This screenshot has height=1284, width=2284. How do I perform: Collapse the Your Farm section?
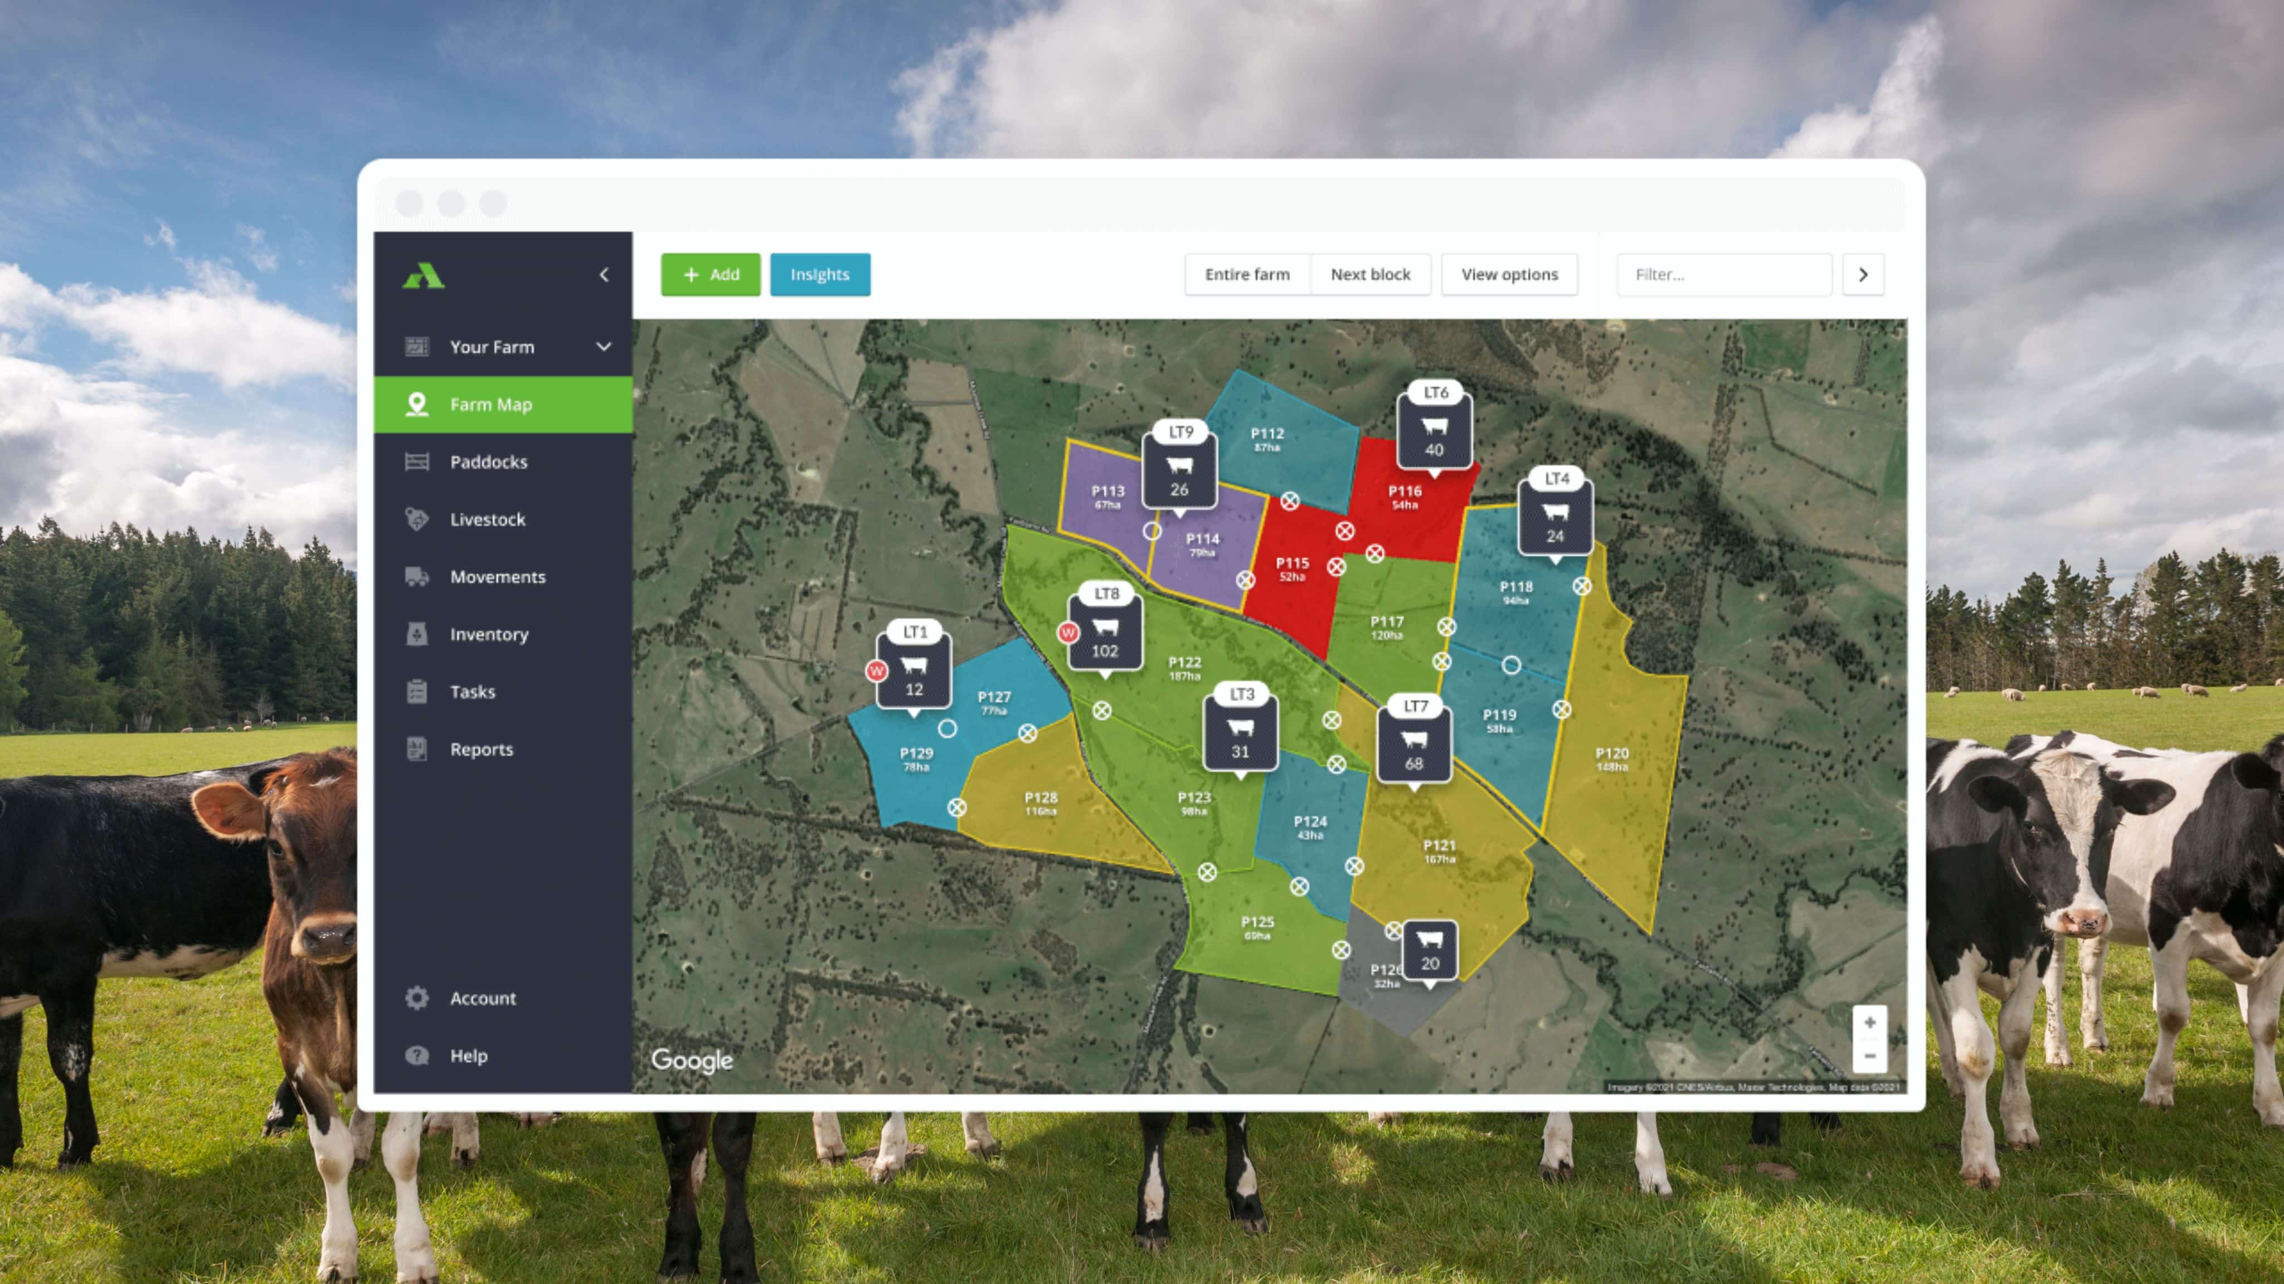click(x=605, y=347)
